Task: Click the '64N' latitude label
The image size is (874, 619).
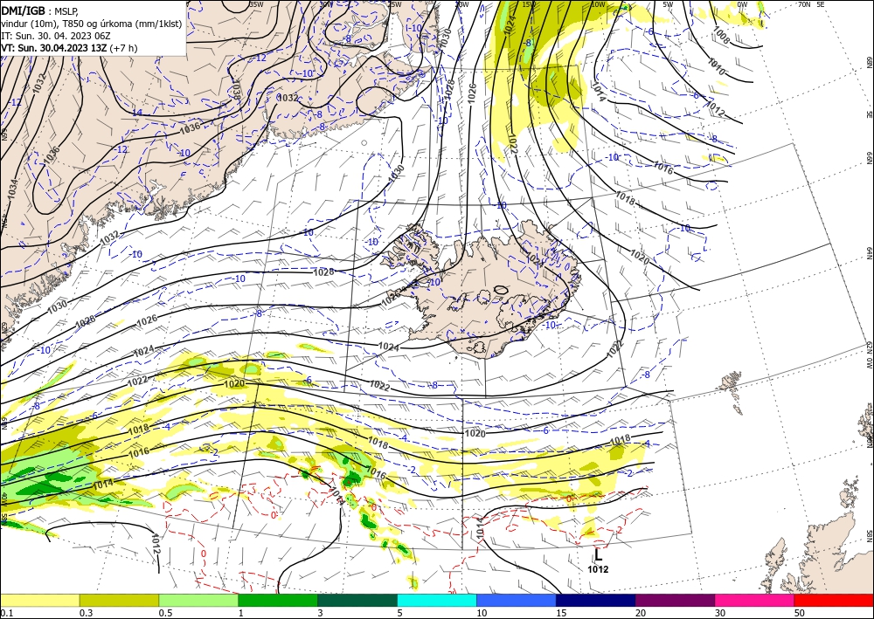Action: click(869, 253)
